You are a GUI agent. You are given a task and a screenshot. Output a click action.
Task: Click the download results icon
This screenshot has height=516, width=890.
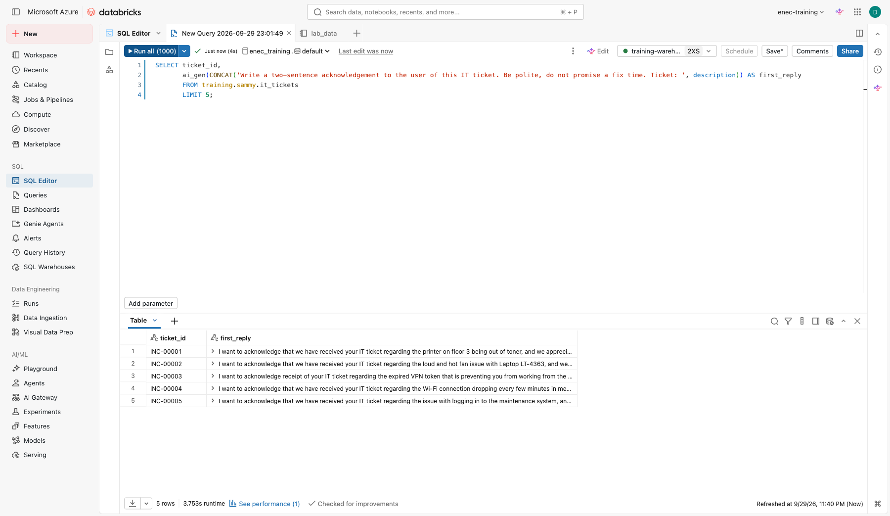(x=133, y=504)
